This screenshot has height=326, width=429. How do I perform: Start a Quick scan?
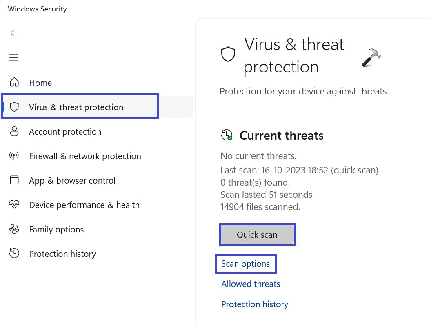coord(257,235)
